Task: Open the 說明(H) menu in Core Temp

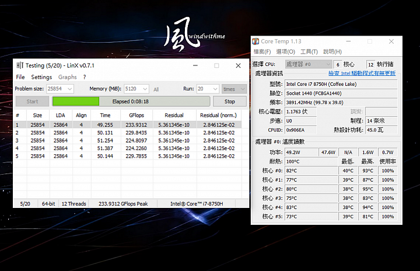Action: [332, 51]
